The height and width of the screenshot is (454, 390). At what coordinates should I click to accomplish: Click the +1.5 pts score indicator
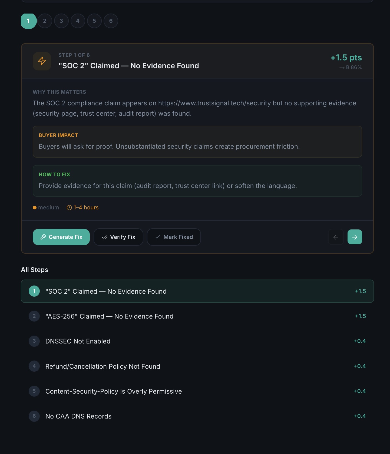coord(346,57)
